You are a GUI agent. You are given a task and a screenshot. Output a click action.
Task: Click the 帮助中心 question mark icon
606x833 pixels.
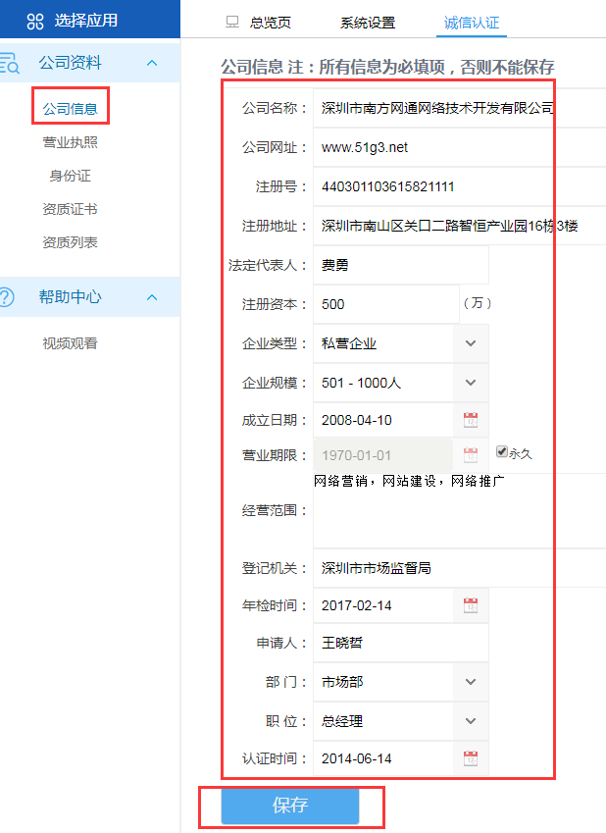(x=6, y=297)
